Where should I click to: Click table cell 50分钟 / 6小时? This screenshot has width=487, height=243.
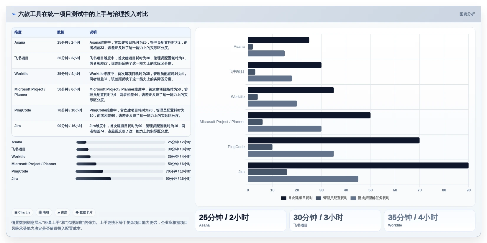[x=69, y=89]
